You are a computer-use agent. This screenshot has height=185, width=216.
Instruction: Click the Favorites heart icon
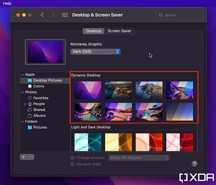(x=30, y=98)
